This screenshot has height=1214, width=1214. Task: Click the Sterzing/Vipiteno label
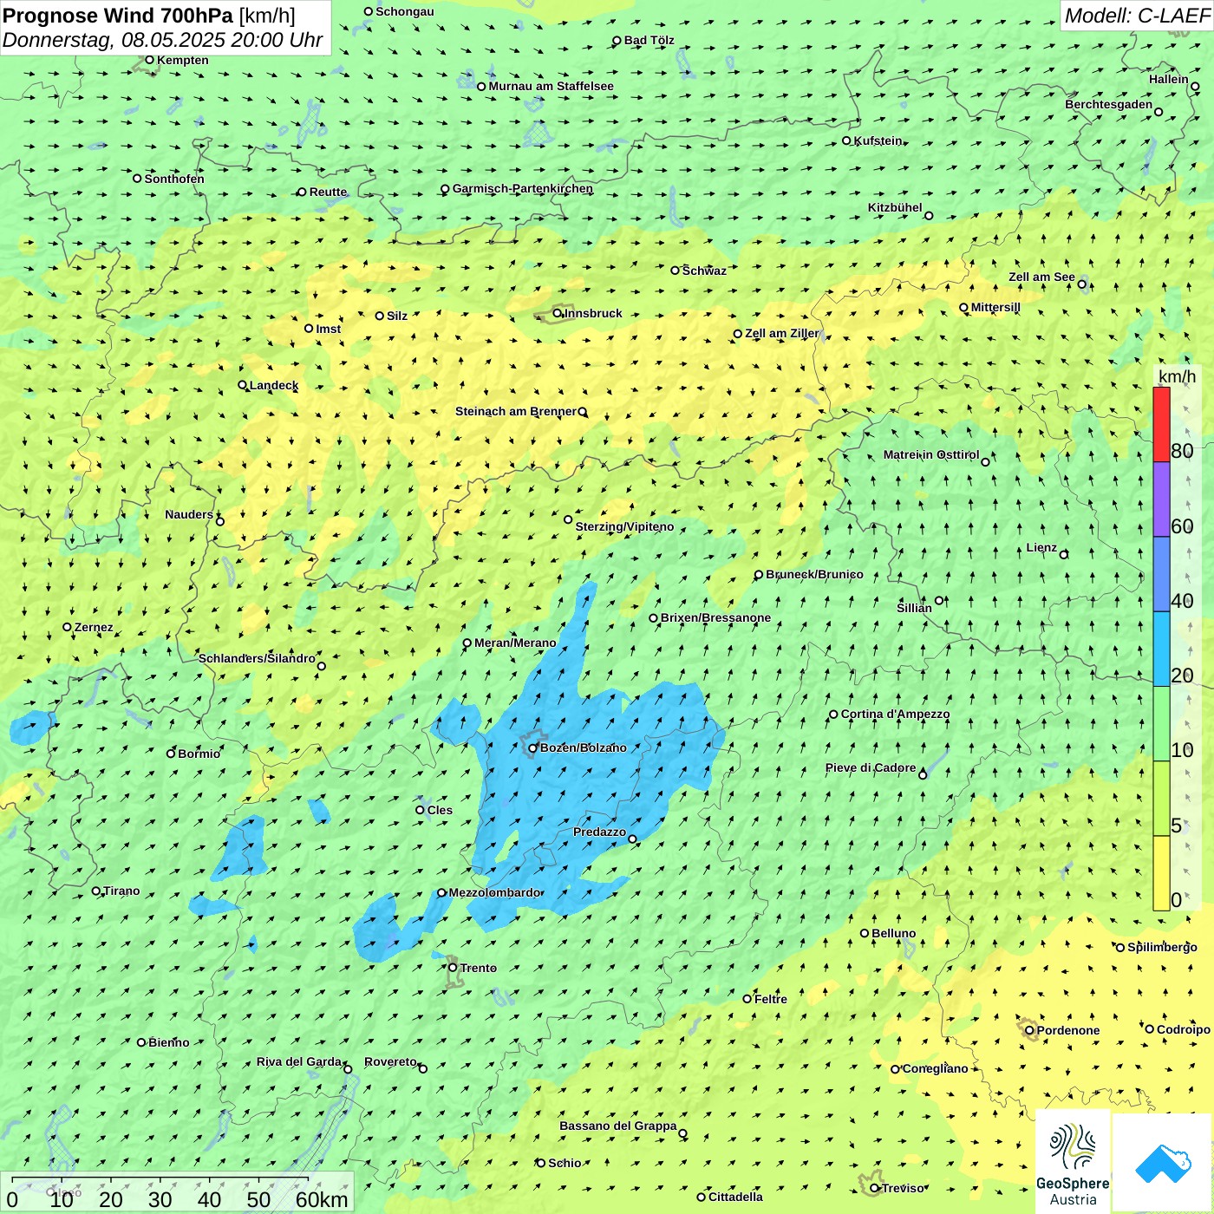[x=624, y=526]
